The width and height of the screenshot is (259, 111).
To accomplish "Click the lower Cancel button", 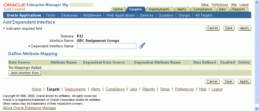I will [x=212, y=82].
